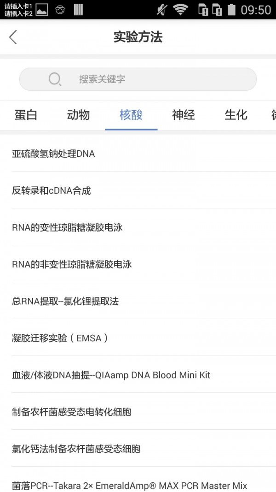Switch to the 生化 tab
The image size is (276, 492).
(236, 115)
